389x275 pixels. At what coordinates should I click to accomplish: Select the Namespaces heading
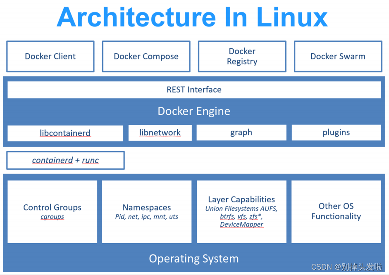point(147,207)
